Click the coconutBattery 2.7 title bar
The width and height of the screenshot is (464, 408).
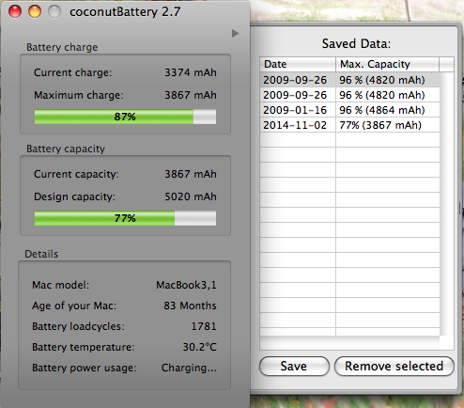point(125,12)
